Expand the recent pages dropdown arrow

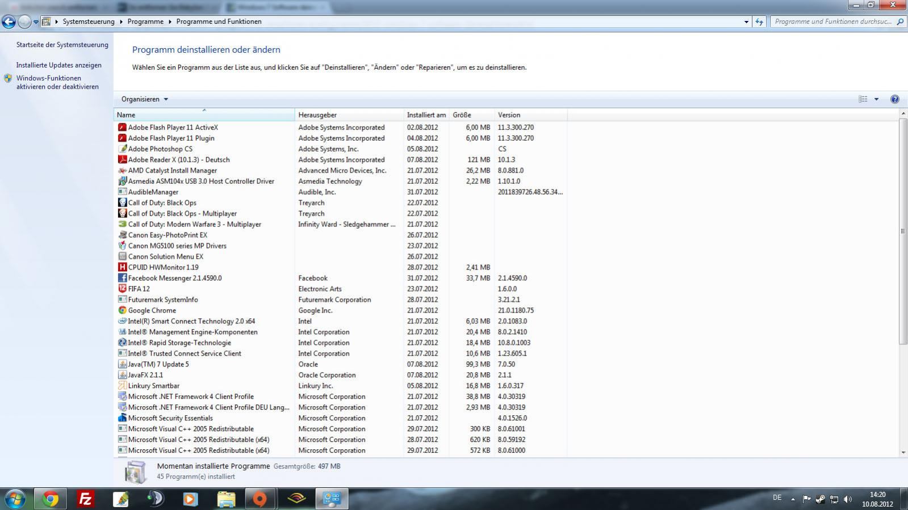coord(36,22)
